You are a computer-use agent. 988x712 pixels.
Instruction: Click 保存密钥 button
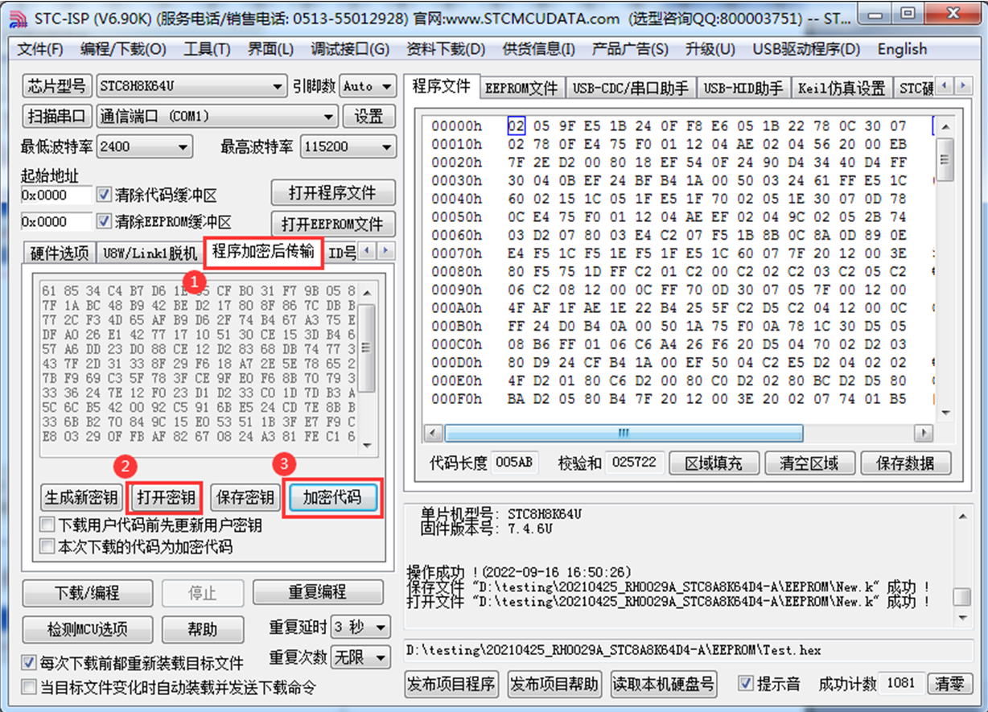[245, 497]
